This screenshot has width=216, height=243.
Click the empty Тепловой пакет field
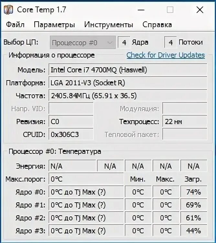point(185,134)
